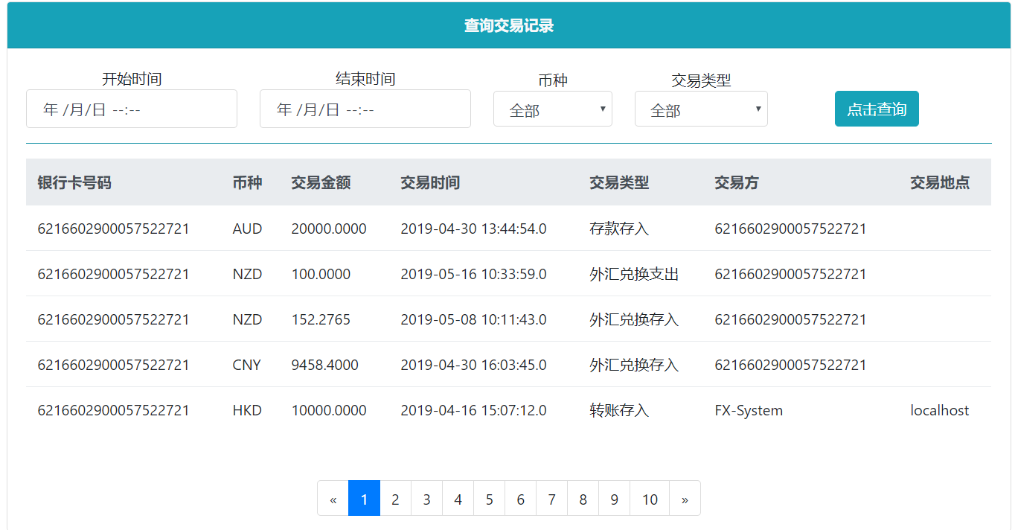This screenshot has height=530, width=1015.
Task: Click amount 20000.0000 in AUD row
Action: pos(329,229)
